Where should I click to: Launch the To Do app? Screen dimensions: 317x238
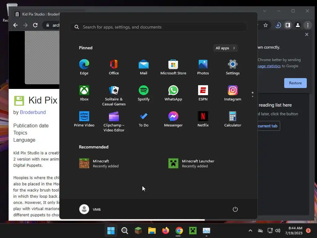click(x=144, y=119)
